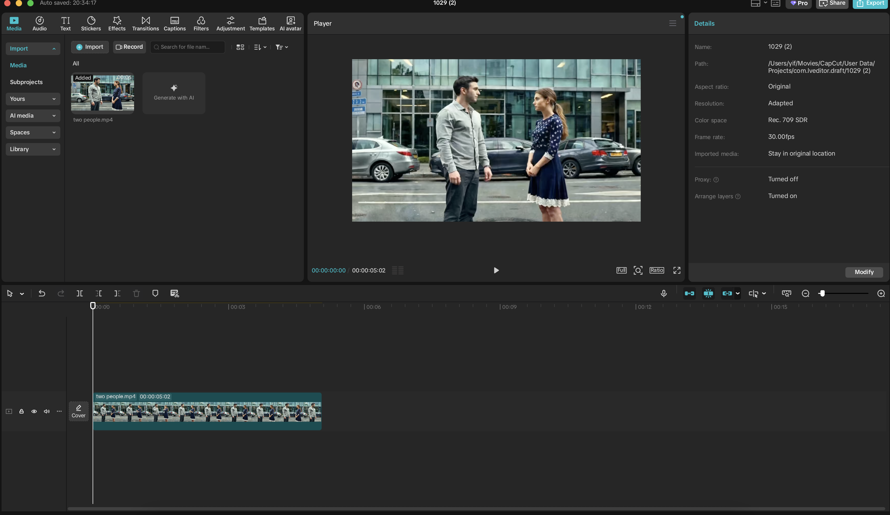Image resolution: width=890 pixels, height=515 pixels.
Task: Open Templates panel
Action: (x=262, y=23)
